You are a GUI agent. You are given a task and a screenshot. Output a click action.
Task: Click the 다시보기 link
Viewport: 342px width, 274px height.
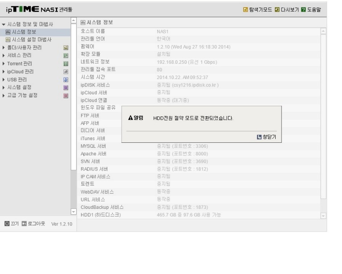pos(289,10)
